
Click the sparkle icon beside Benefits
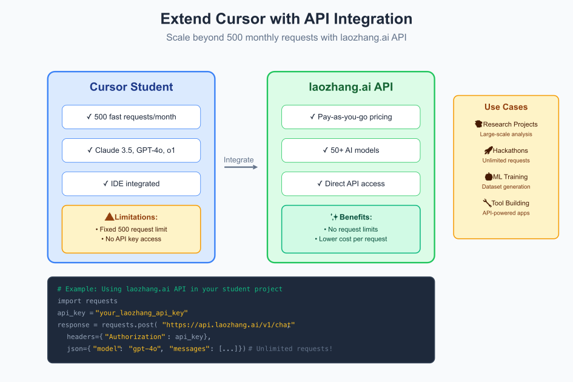(x=334, y=217)
